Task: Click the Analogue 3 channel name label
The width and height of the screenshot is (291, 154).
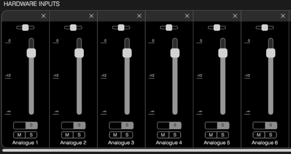Action: tap(121, 143)
